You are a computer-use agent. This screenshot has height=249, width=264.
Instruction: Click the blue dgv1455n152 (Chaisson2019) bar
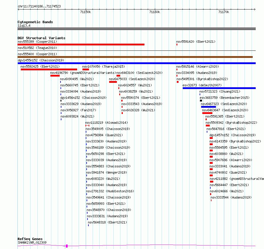(137, 63)
